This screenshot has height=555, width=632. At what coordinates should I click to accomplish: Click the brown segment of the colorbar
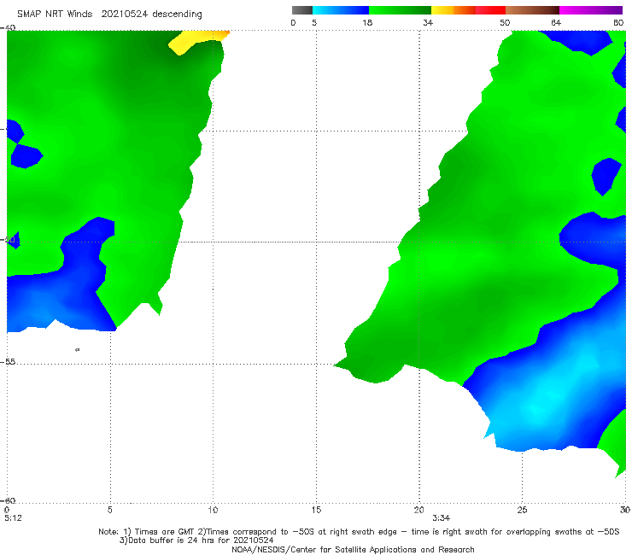click(x=532, y=10)
